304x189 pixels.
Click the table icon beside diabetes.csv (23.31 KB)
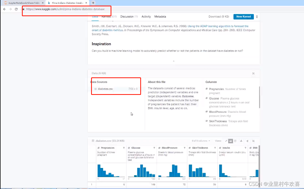(93, 141)
